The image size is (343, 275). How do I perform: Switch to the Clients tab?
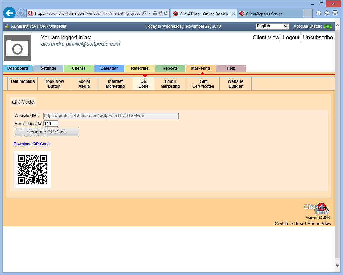click(x=78, y=68)
